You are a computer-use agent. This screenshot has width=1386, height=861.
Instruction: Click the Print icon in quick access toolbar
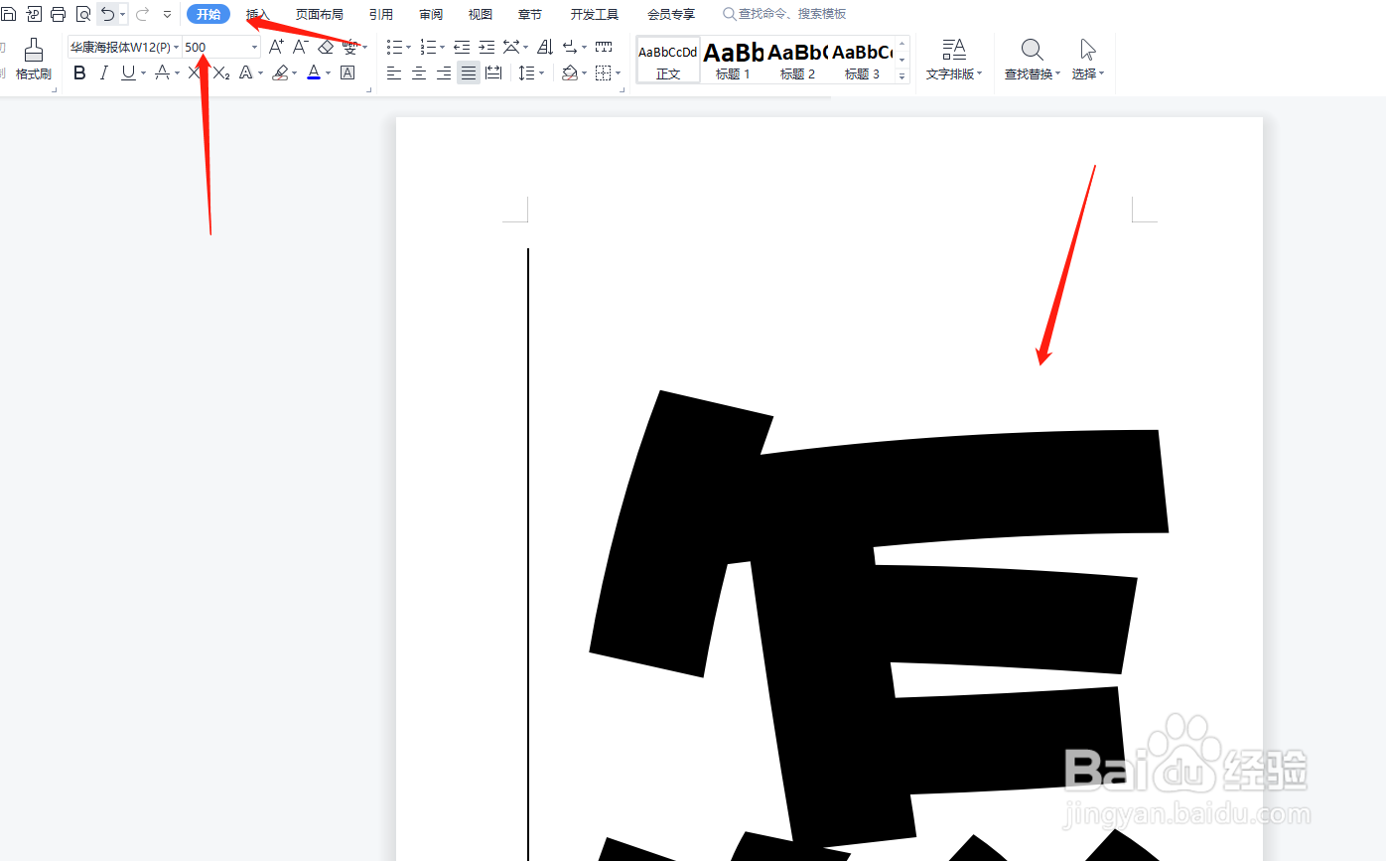click(x=58, y=14)
